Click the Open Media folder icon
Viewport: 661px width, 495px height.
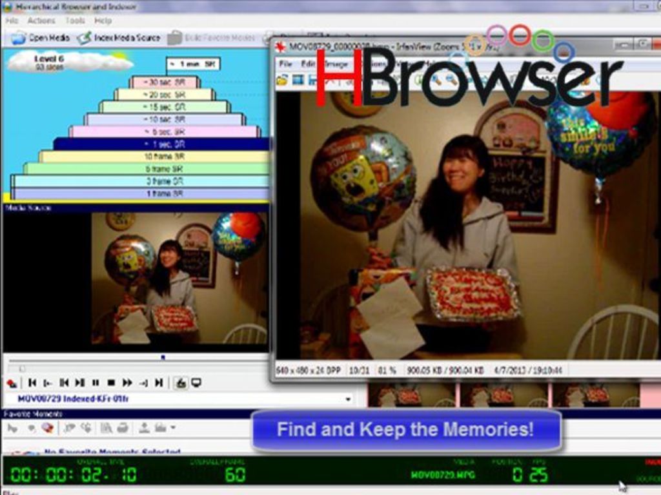pyautogui.click(x=18, y=38)
